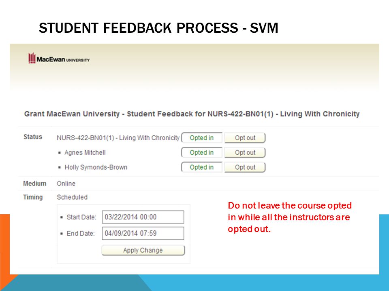Image resolution: width=389 pixels, height=291 pixels.
Task: Opt out Holly Symonds-Brown
Action: pyautogui.click(x=245, y=167)
